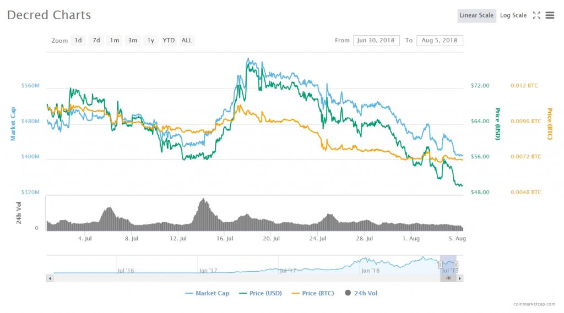Click the navigator left range handle

[440, 265]
